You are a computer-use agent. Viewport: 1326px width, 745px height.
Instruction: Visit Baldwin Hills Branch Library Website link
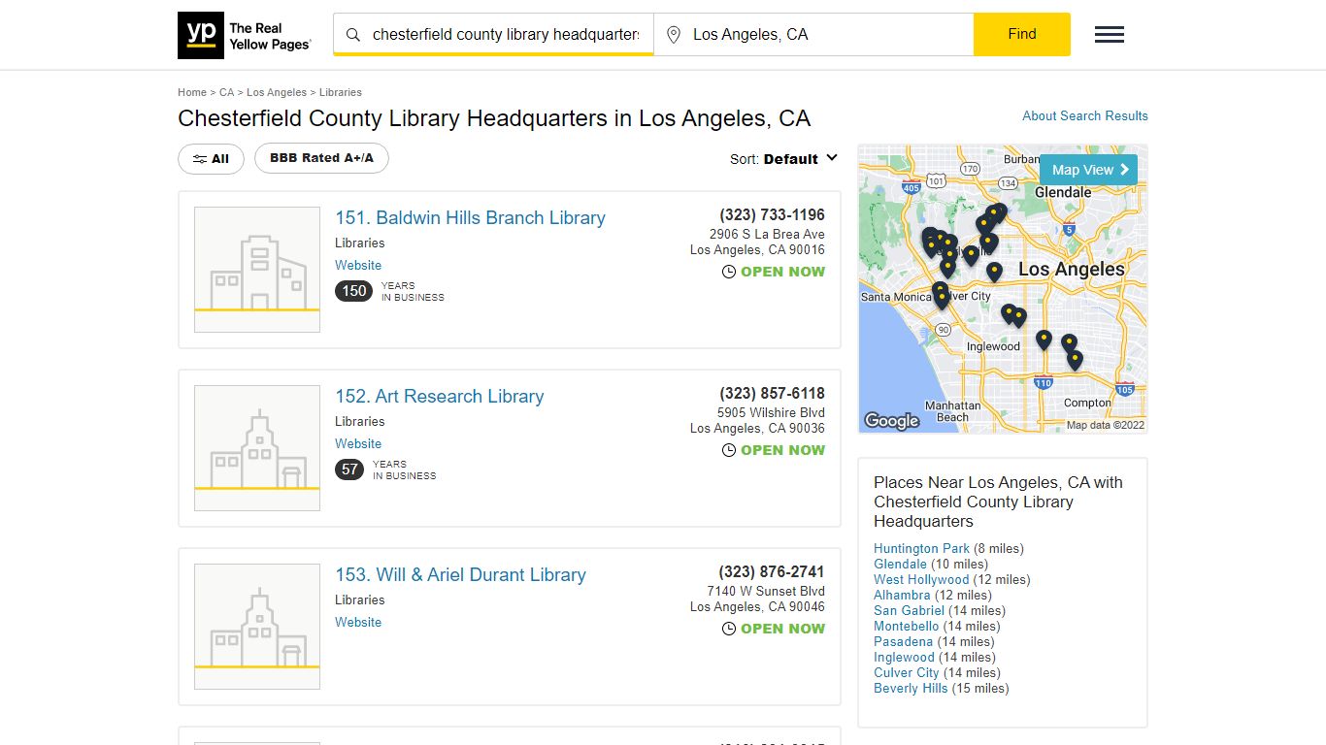pos(358,265)
